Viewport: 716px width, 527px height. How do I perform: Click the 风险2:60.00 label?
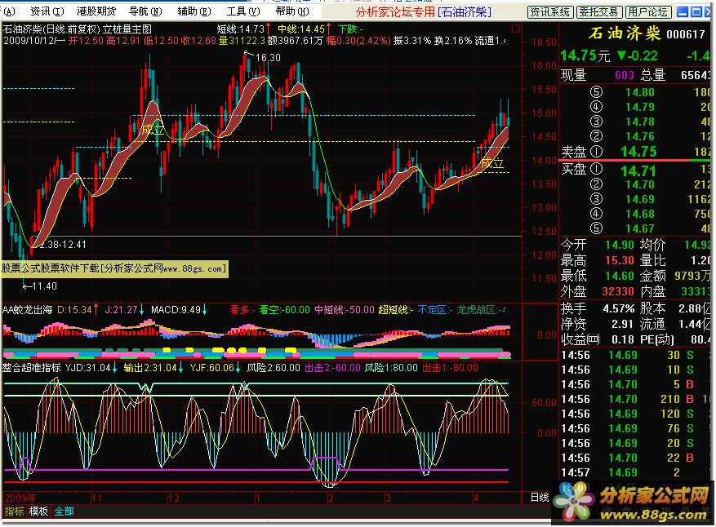pos(274,368)
